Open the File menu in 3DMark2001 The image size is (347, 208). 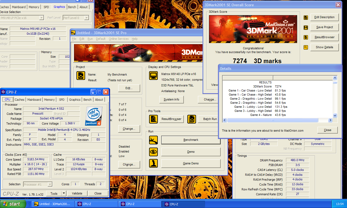(x=74, y=39)
